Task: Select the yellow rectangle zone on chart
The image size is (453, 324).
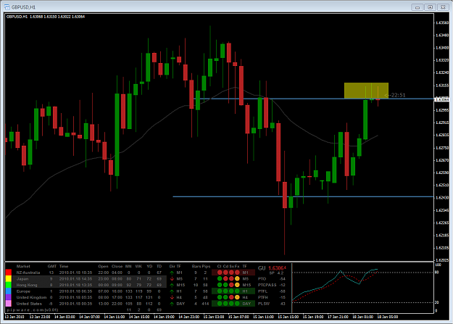Action: coord(366,91)
